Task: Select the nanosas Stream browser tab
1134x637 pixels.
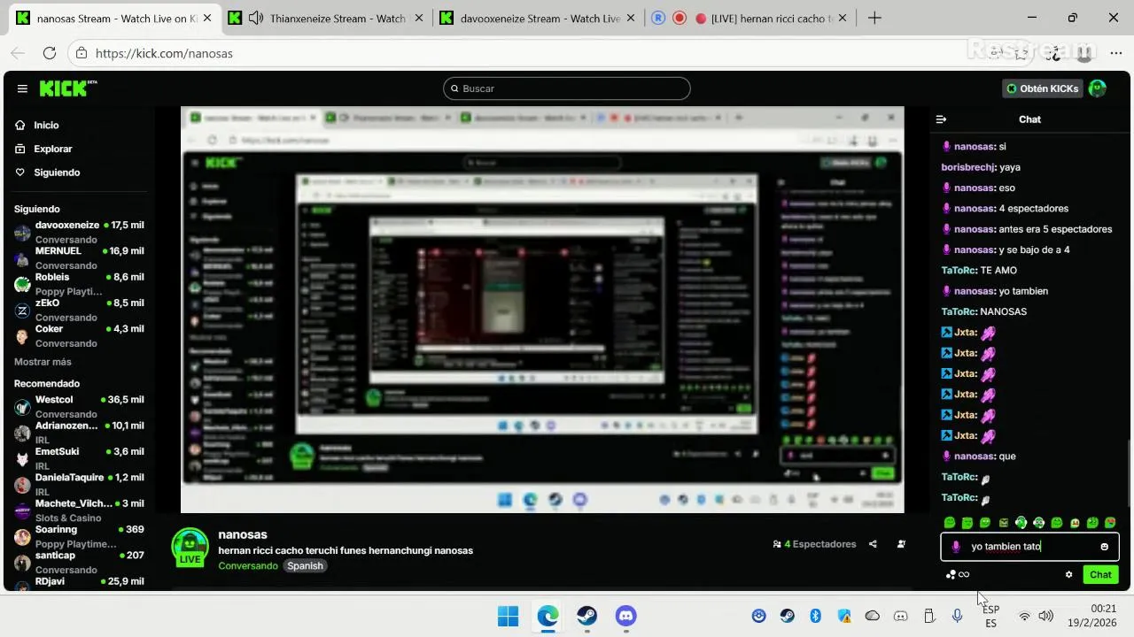Action: [113, 18]
